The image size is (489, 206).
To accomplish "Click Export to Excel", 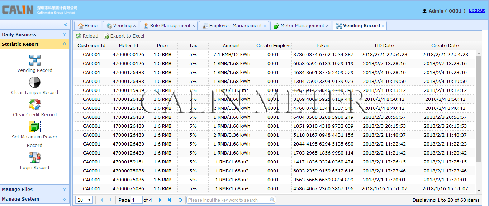I will point(124,36).
